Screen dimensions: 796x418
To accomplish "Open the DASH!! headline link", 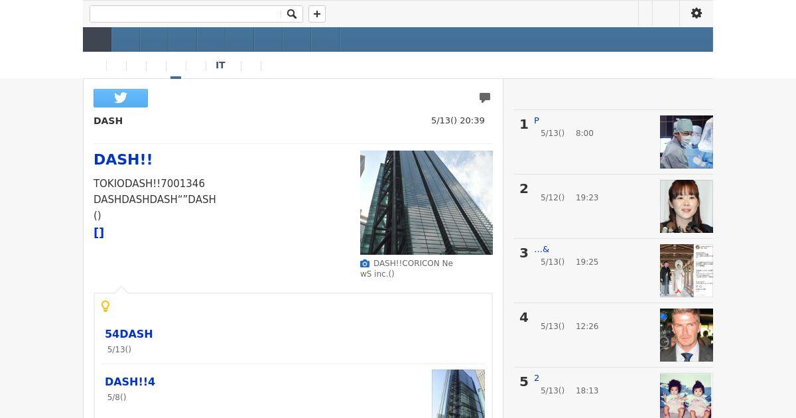I will tap(123, 159).
